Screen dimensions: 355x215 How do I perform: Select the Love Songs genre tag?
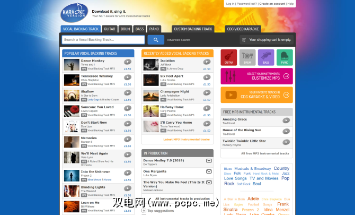tap(235, 178)
